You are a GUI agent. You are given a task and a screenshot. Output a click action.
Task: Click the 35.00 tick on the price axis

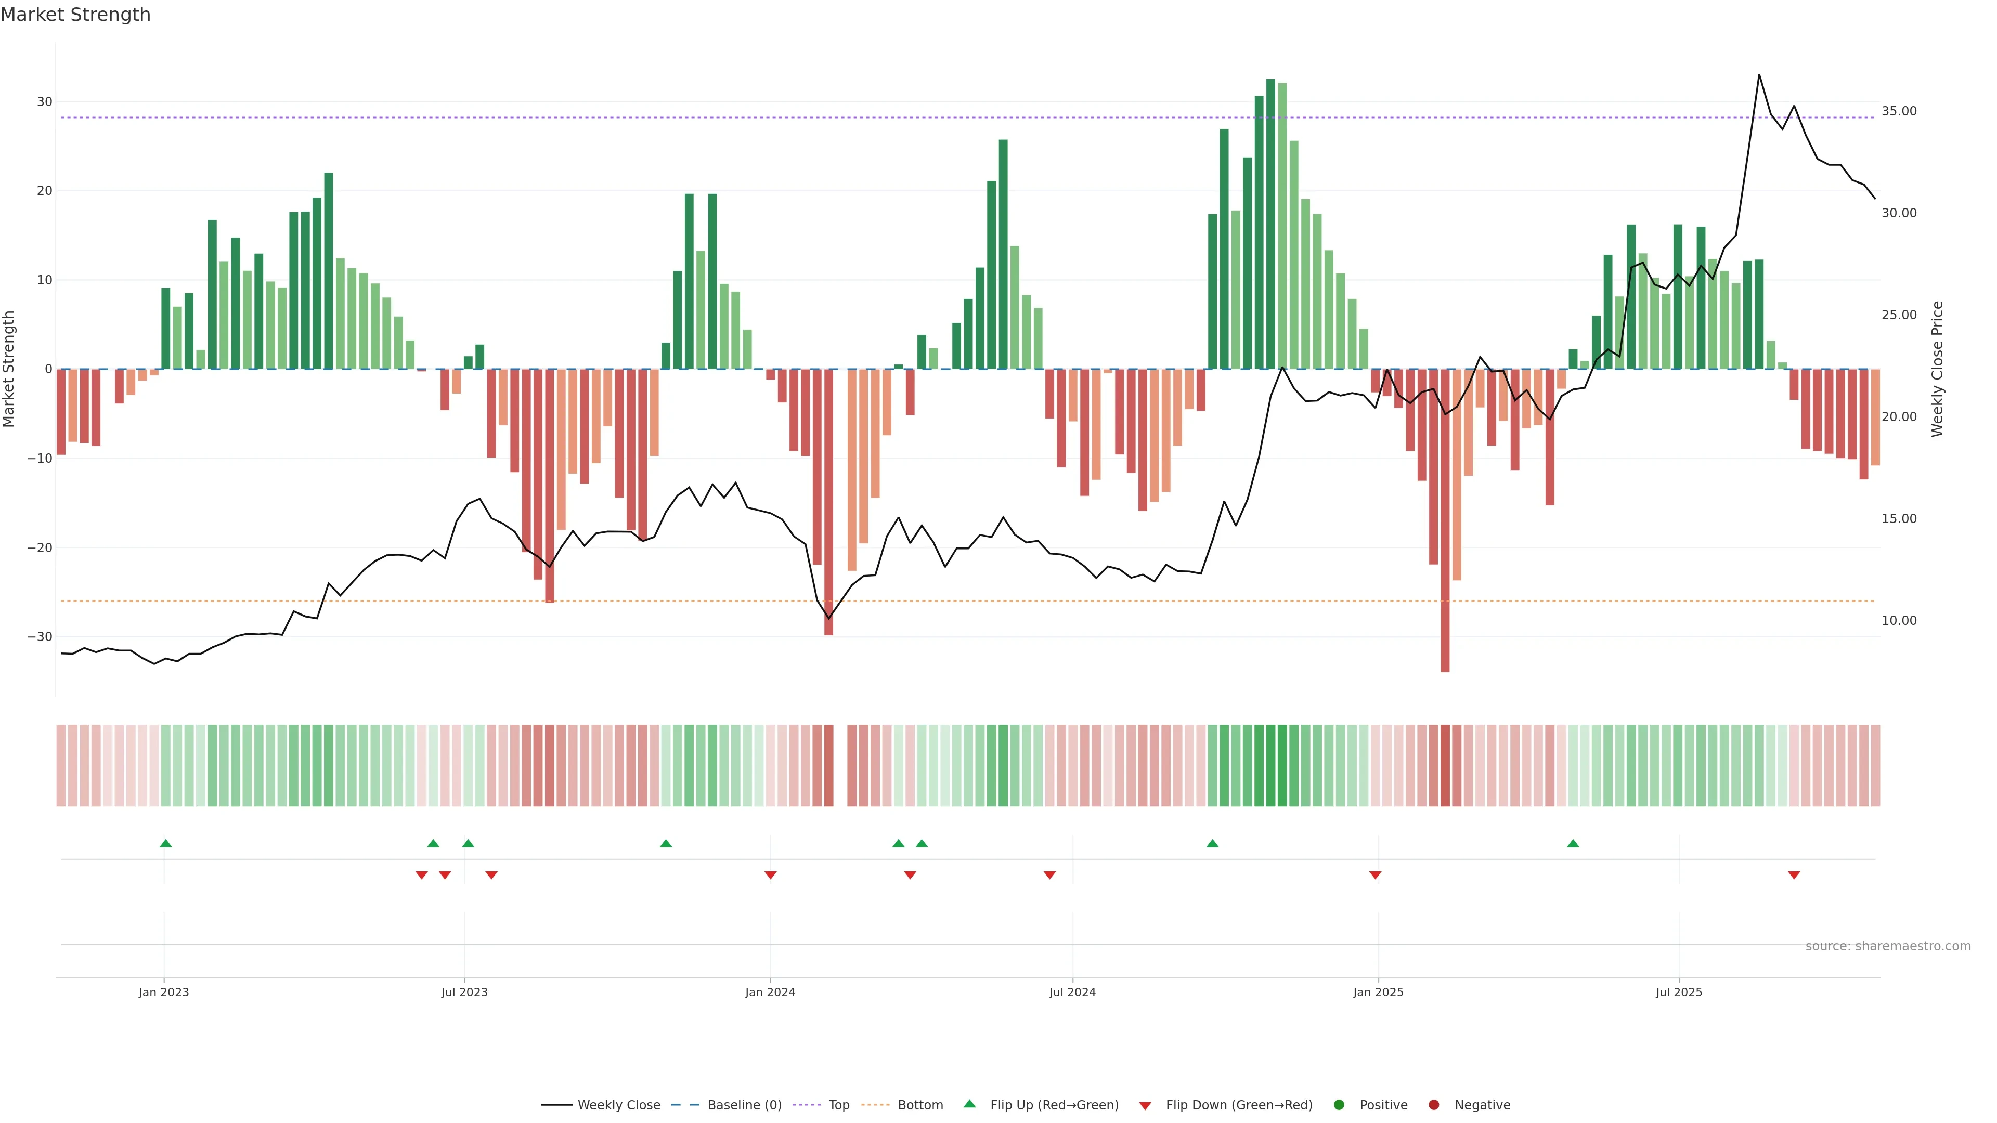tap(1899, 112)
